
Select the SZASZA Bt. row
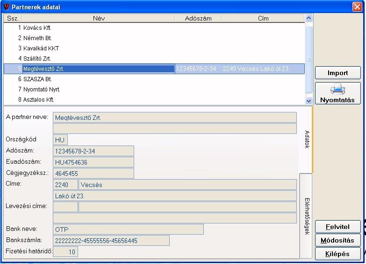pyautogui.click(x=154, y=79)
